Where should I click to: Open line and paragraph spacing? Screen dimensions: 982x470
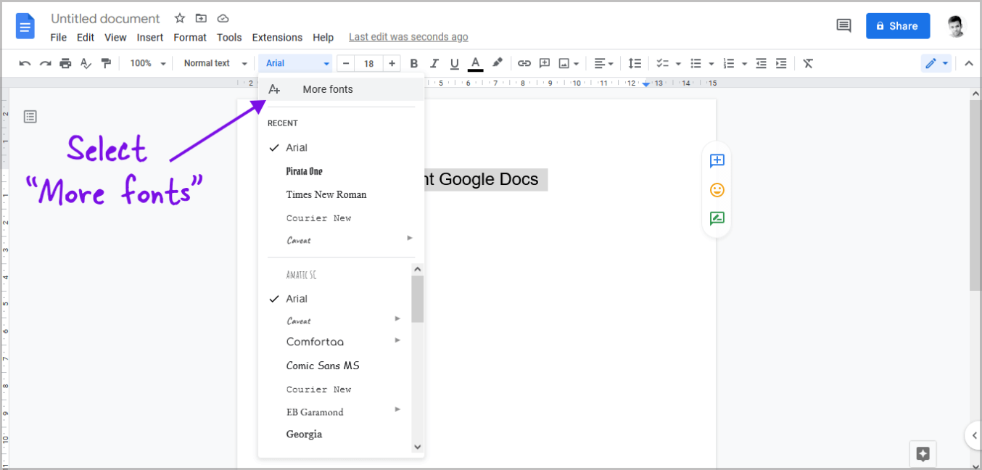tap(635, 64)
